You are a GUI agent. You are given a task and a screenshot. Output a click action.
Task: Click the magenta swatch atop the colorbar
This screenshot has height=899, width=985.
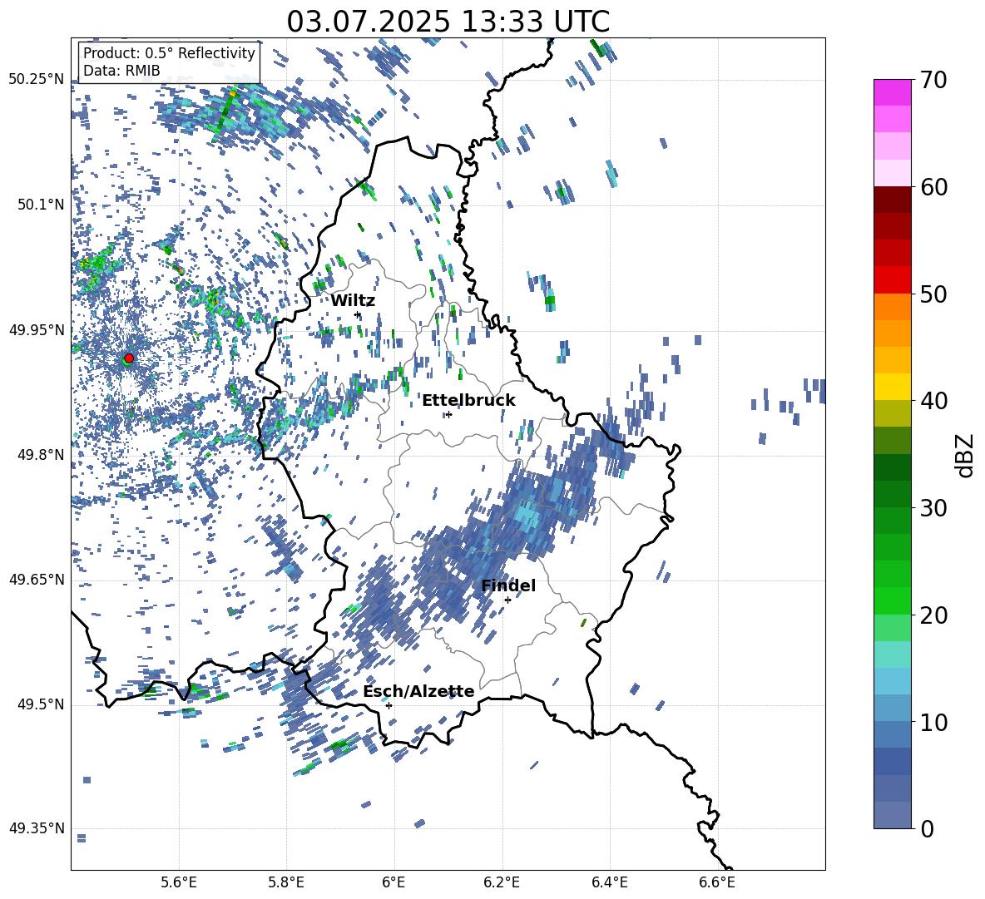coord(893,92)
